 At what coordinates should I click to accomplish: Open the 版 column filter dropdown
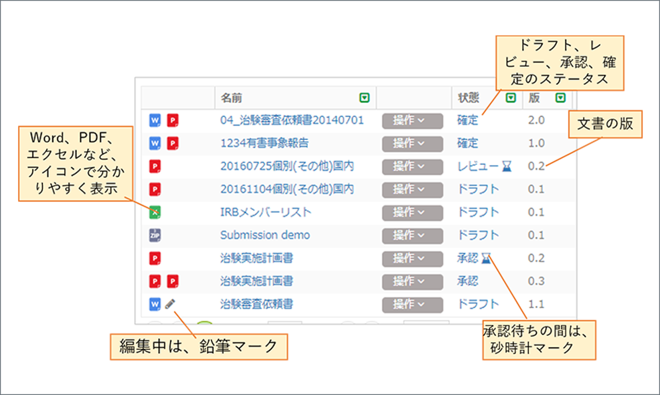pos(560,98)
